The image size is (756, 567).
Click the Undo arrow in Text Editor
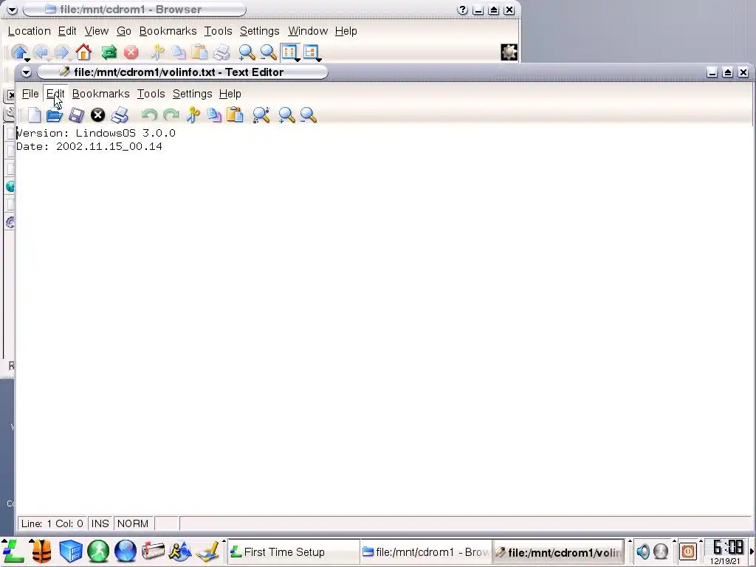tap(149, 114)
